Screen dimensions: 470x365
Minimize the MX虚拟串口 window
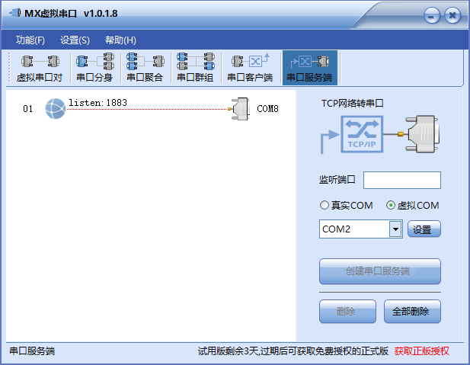[x=432, y=15]
